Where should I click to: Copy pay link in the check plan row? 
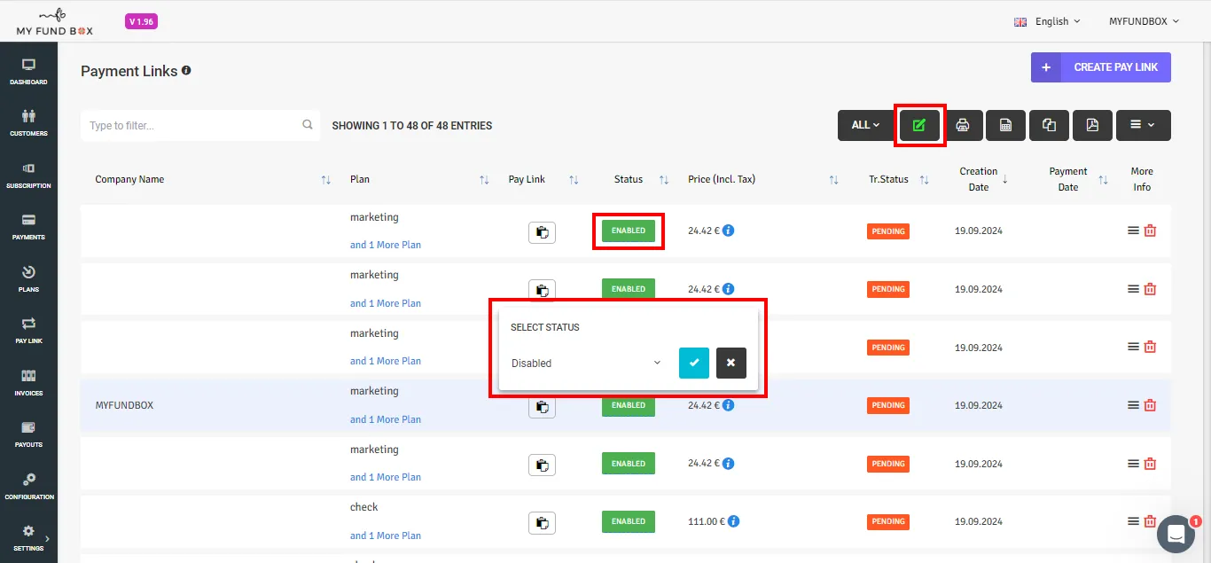(543, 522)
